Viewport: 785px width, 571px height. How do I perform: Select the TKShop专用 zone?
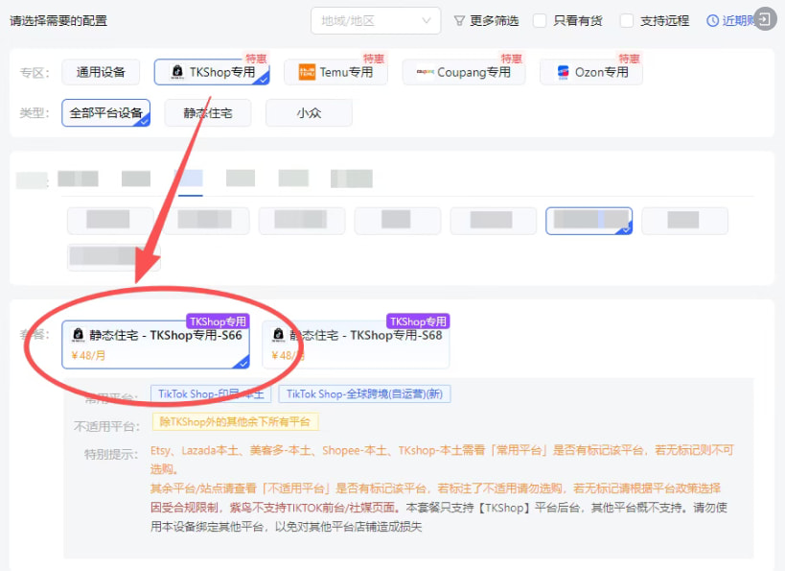[x=212, y=72]
